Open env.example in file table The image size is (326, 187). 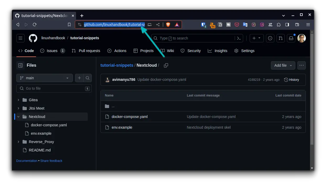tap(122, 127)
